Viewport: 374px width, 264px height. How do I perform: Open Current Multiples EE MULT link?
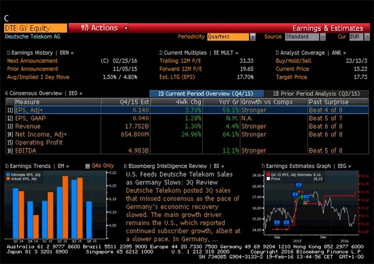[x=199, y=53]
